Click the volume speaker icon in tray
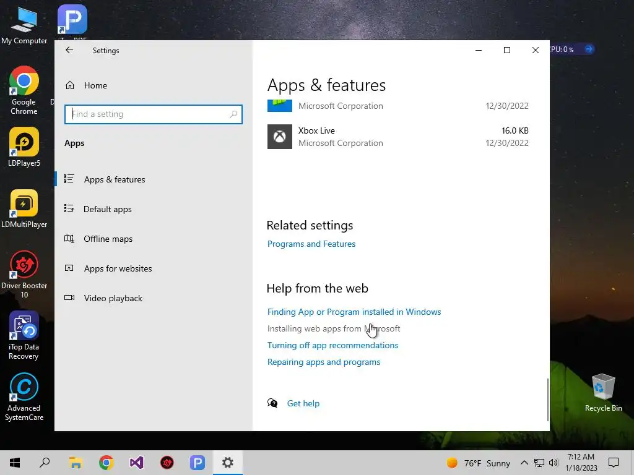 pos(554,463)
